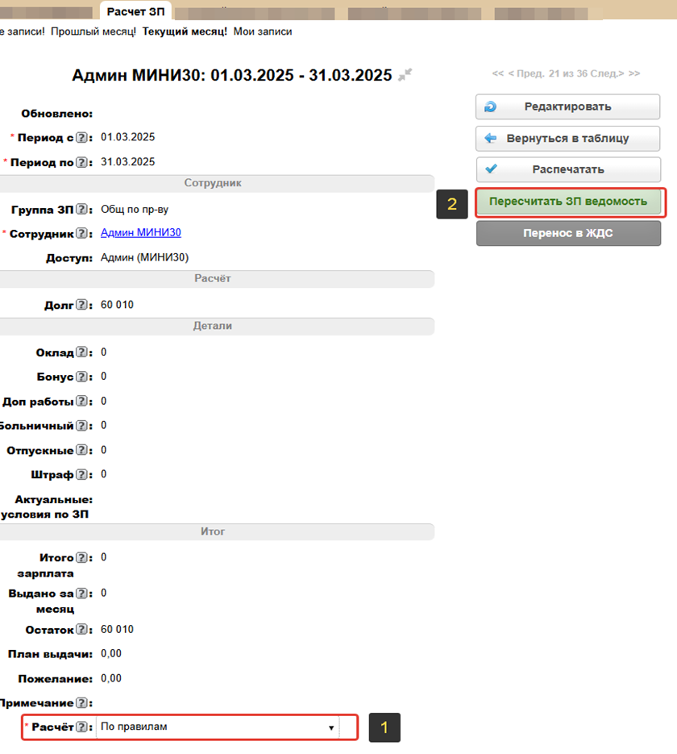The height and width of the screenshot is (754, 677).
Task: Click the gray Перенос в ЖДС button
Action: click(567, 233)
